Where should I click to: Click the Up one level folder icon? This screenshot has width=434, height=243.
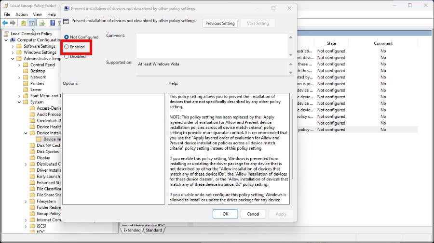click(24, 23)
